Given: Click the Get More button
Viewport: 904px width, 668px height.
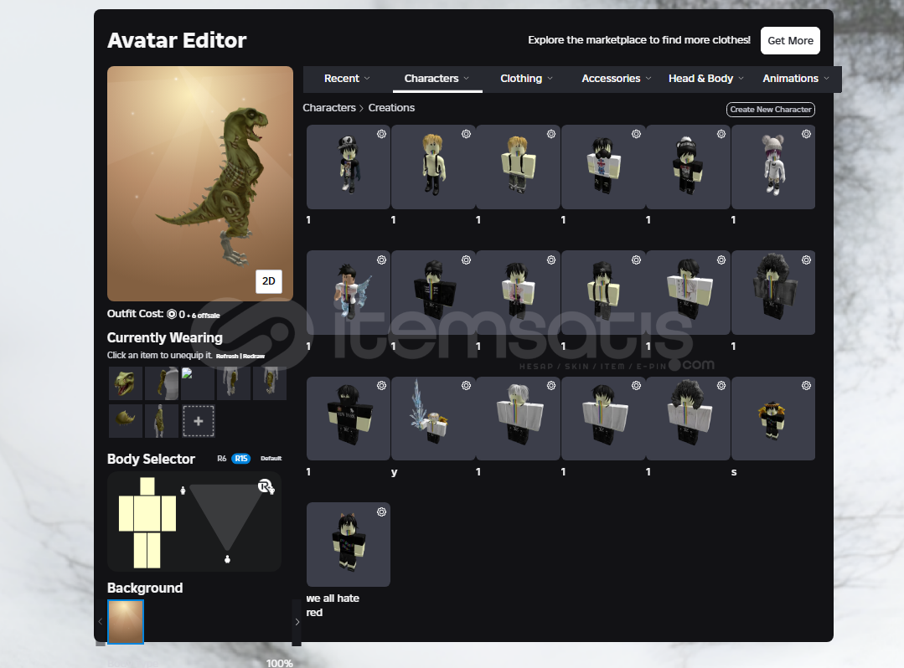Looking at the screenshot, I should tap(790, 41).
